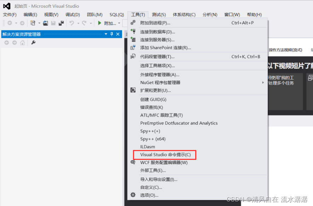Select PreEmptive Dotfuscator and Analytics item
313x206 pixels.
coord(198,123)
